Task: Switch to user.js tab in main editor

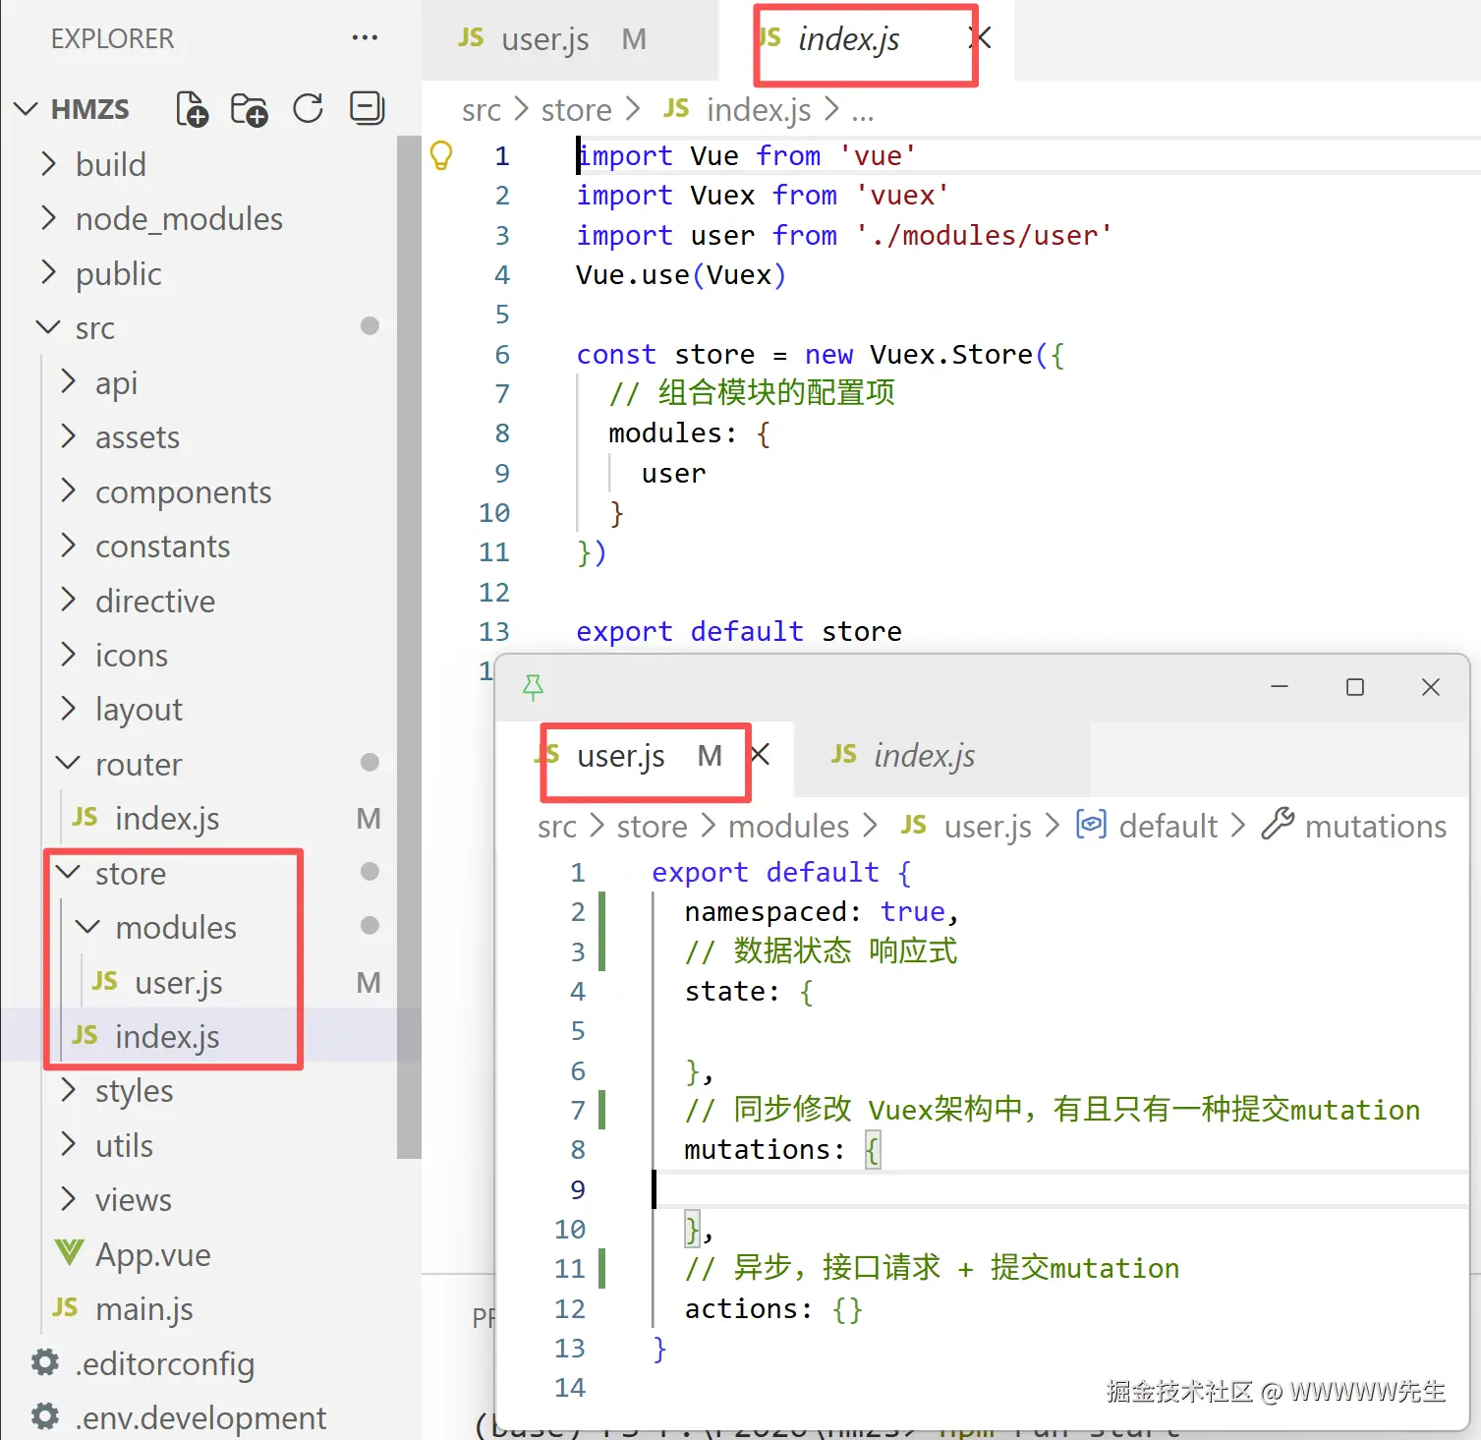Action: click(x=570, y=40)
